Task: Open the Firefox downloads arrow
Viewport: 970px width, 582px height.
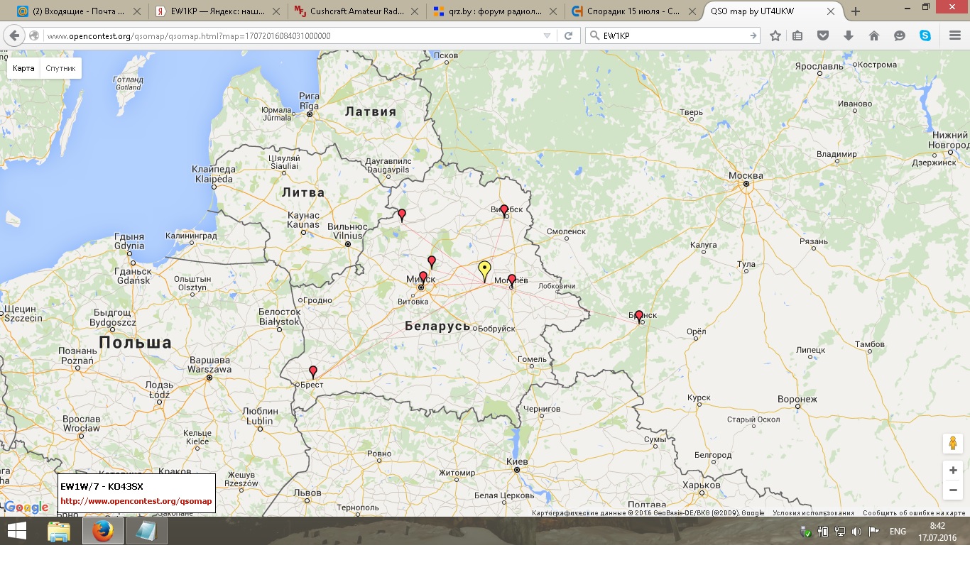Action: [848, 35]
